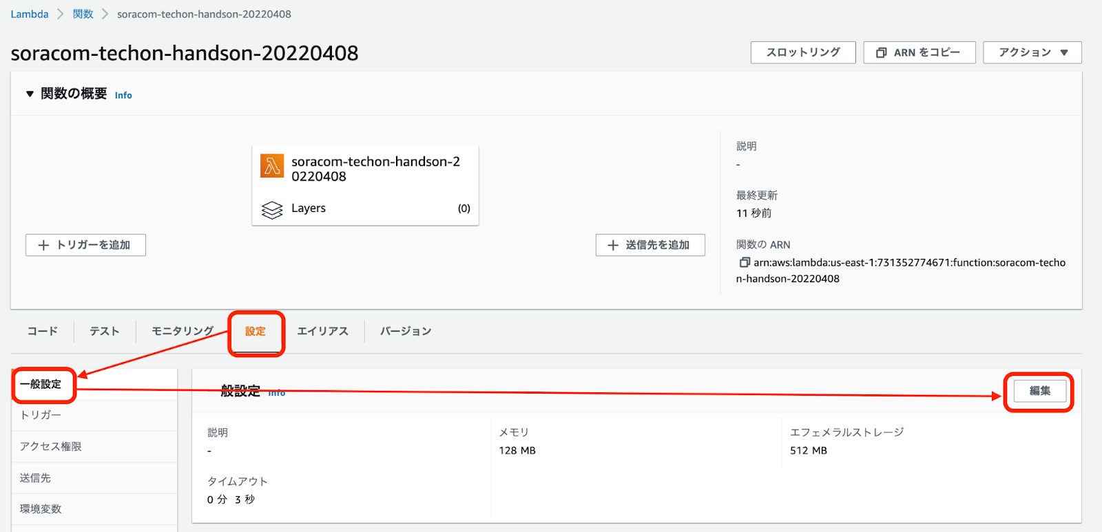
Task: Click the 0 分 3 秒 timeout value
Action: click(231, 500)
